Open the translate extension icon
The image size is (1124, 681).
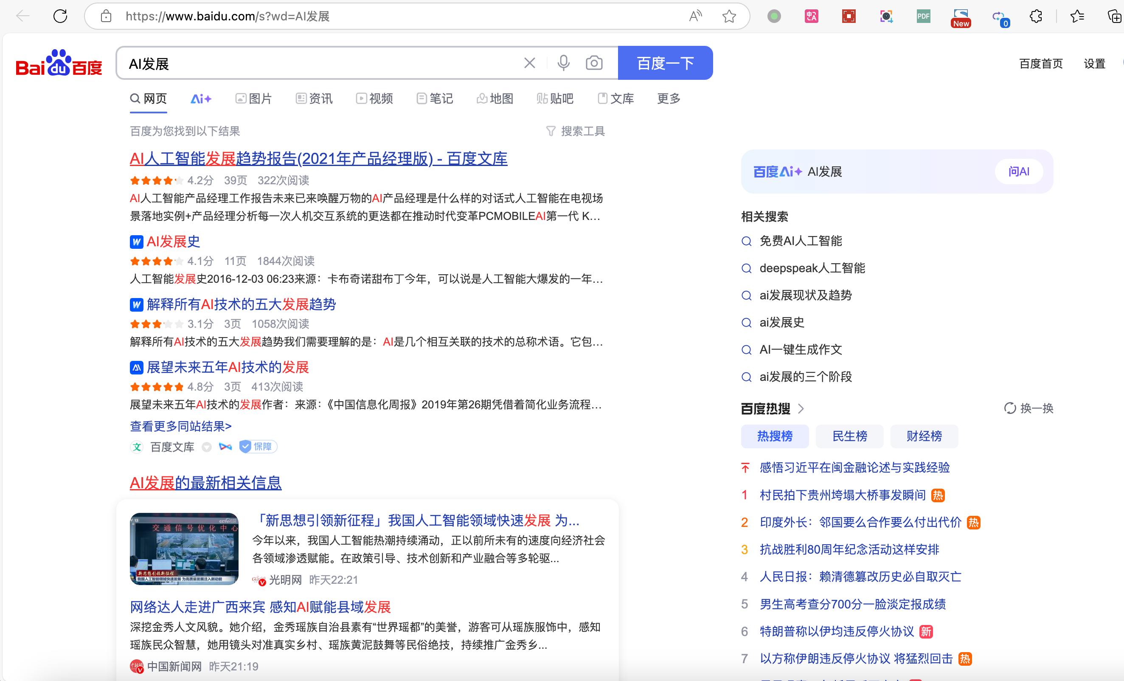(811, 17)
